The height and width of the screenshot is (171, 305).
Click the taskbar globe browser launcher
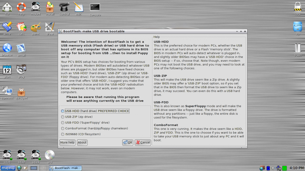(19, 168)
